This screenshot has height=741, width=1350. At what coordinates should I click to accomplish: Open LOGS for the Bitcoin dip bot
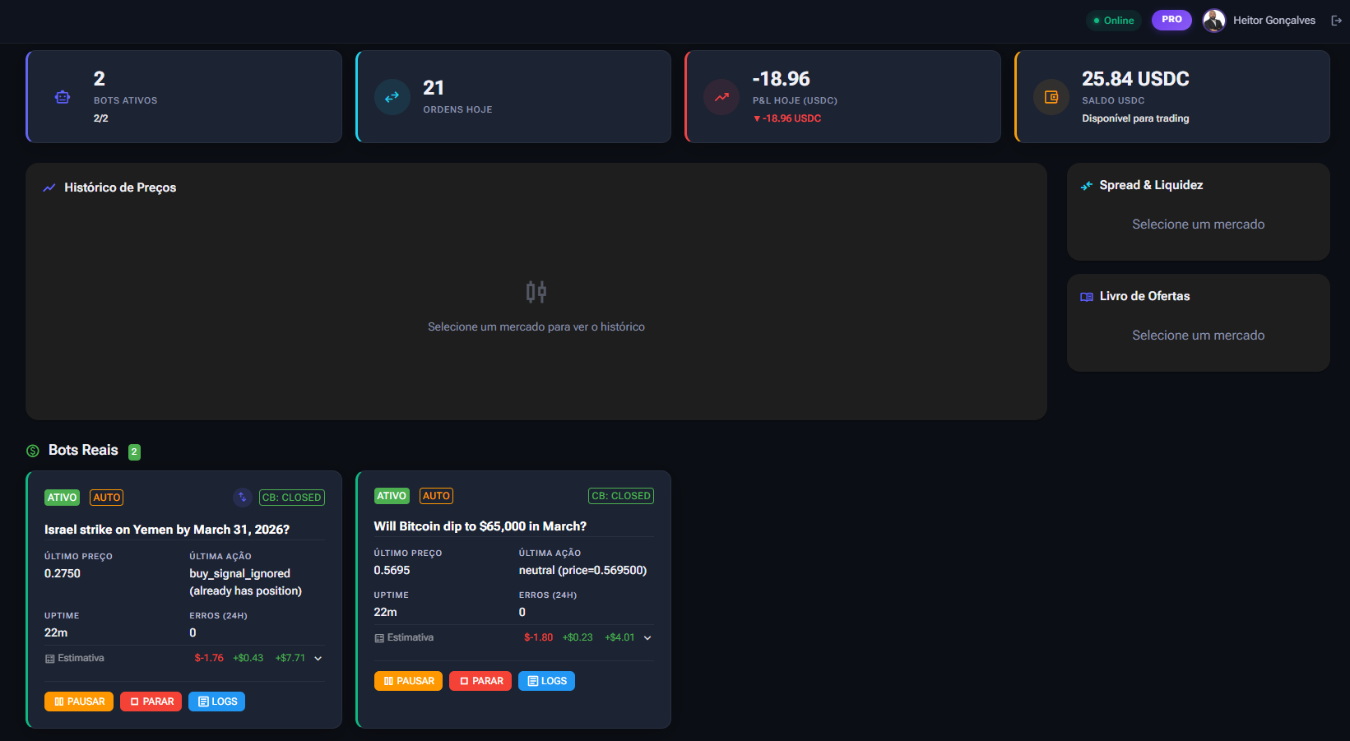tap(546, 680)
